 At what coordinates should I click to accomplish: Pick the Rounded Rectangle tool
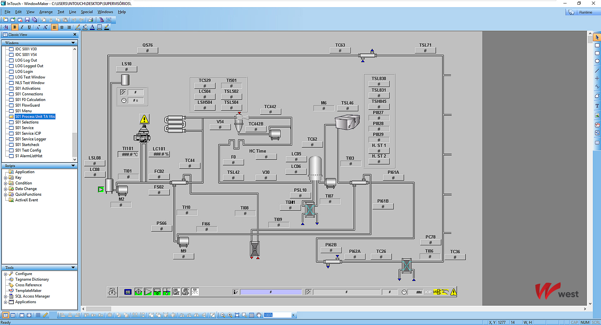[x=597, y=53]
